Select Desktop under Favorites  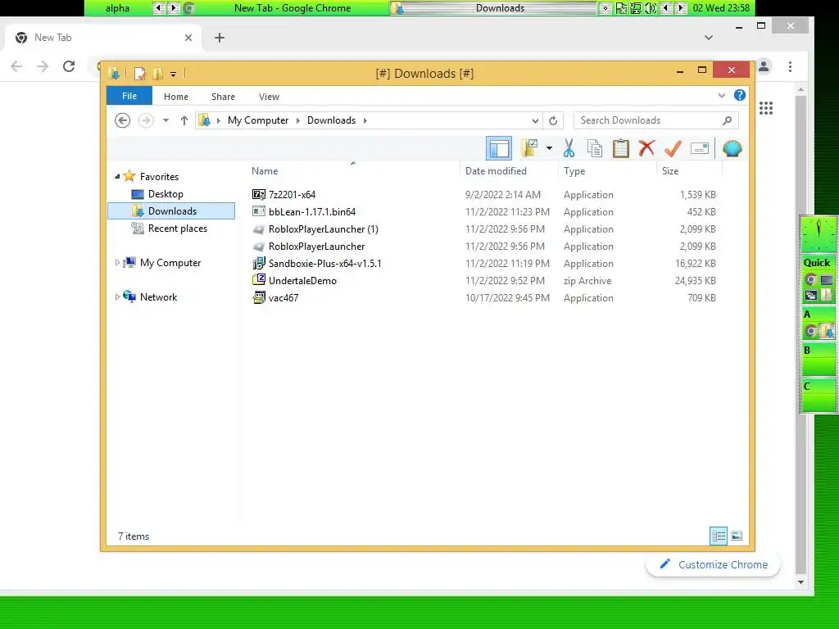166,193
